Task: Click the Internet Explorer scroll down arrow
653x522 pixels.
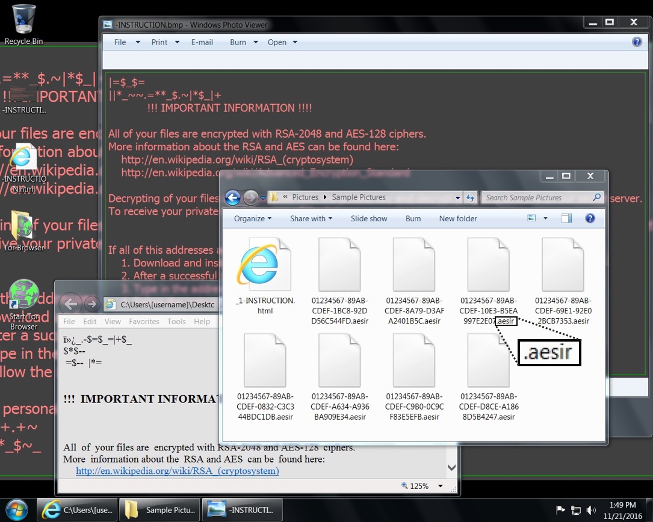Action: tap(451, 467)
